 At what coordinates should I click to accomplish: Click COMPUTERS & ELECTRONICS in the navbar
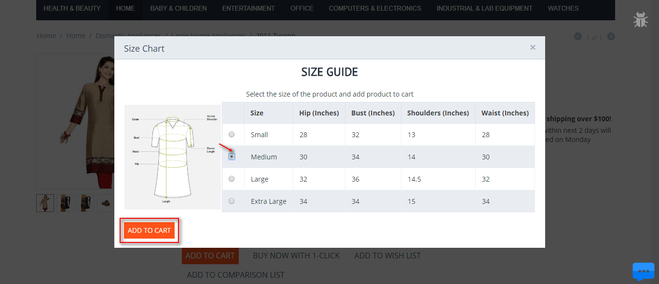(x=375, y=8)
